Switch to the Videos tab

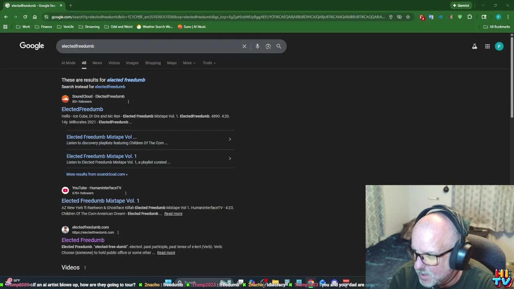pos(114,63)
